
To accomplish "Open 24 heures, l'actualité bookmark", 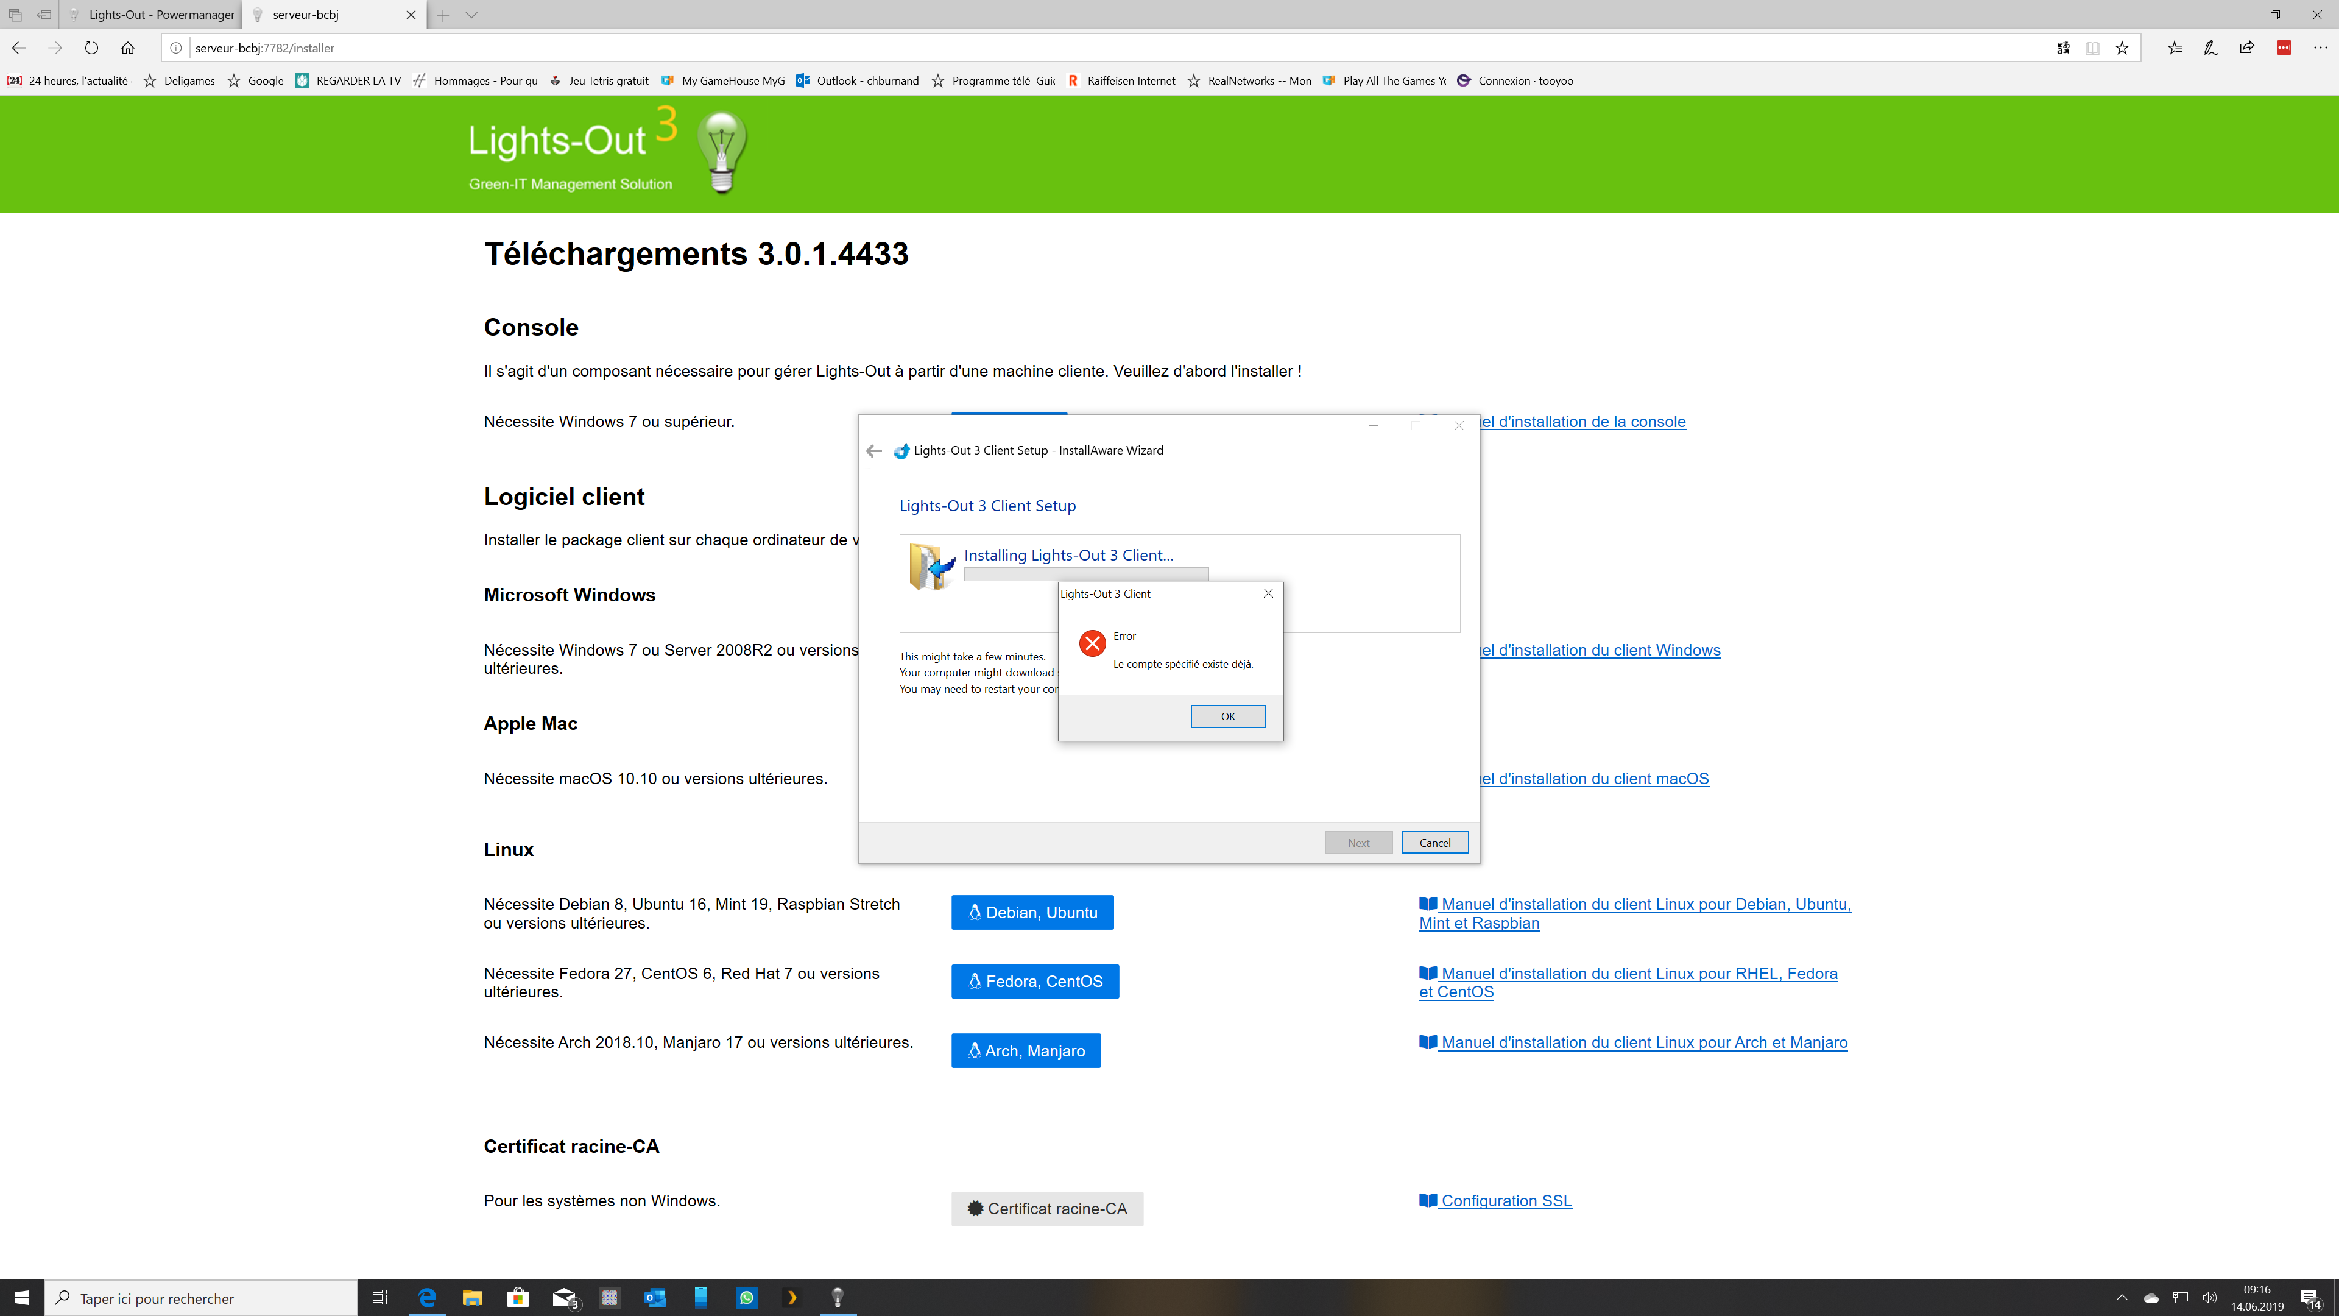I will (x=67, y=81).
